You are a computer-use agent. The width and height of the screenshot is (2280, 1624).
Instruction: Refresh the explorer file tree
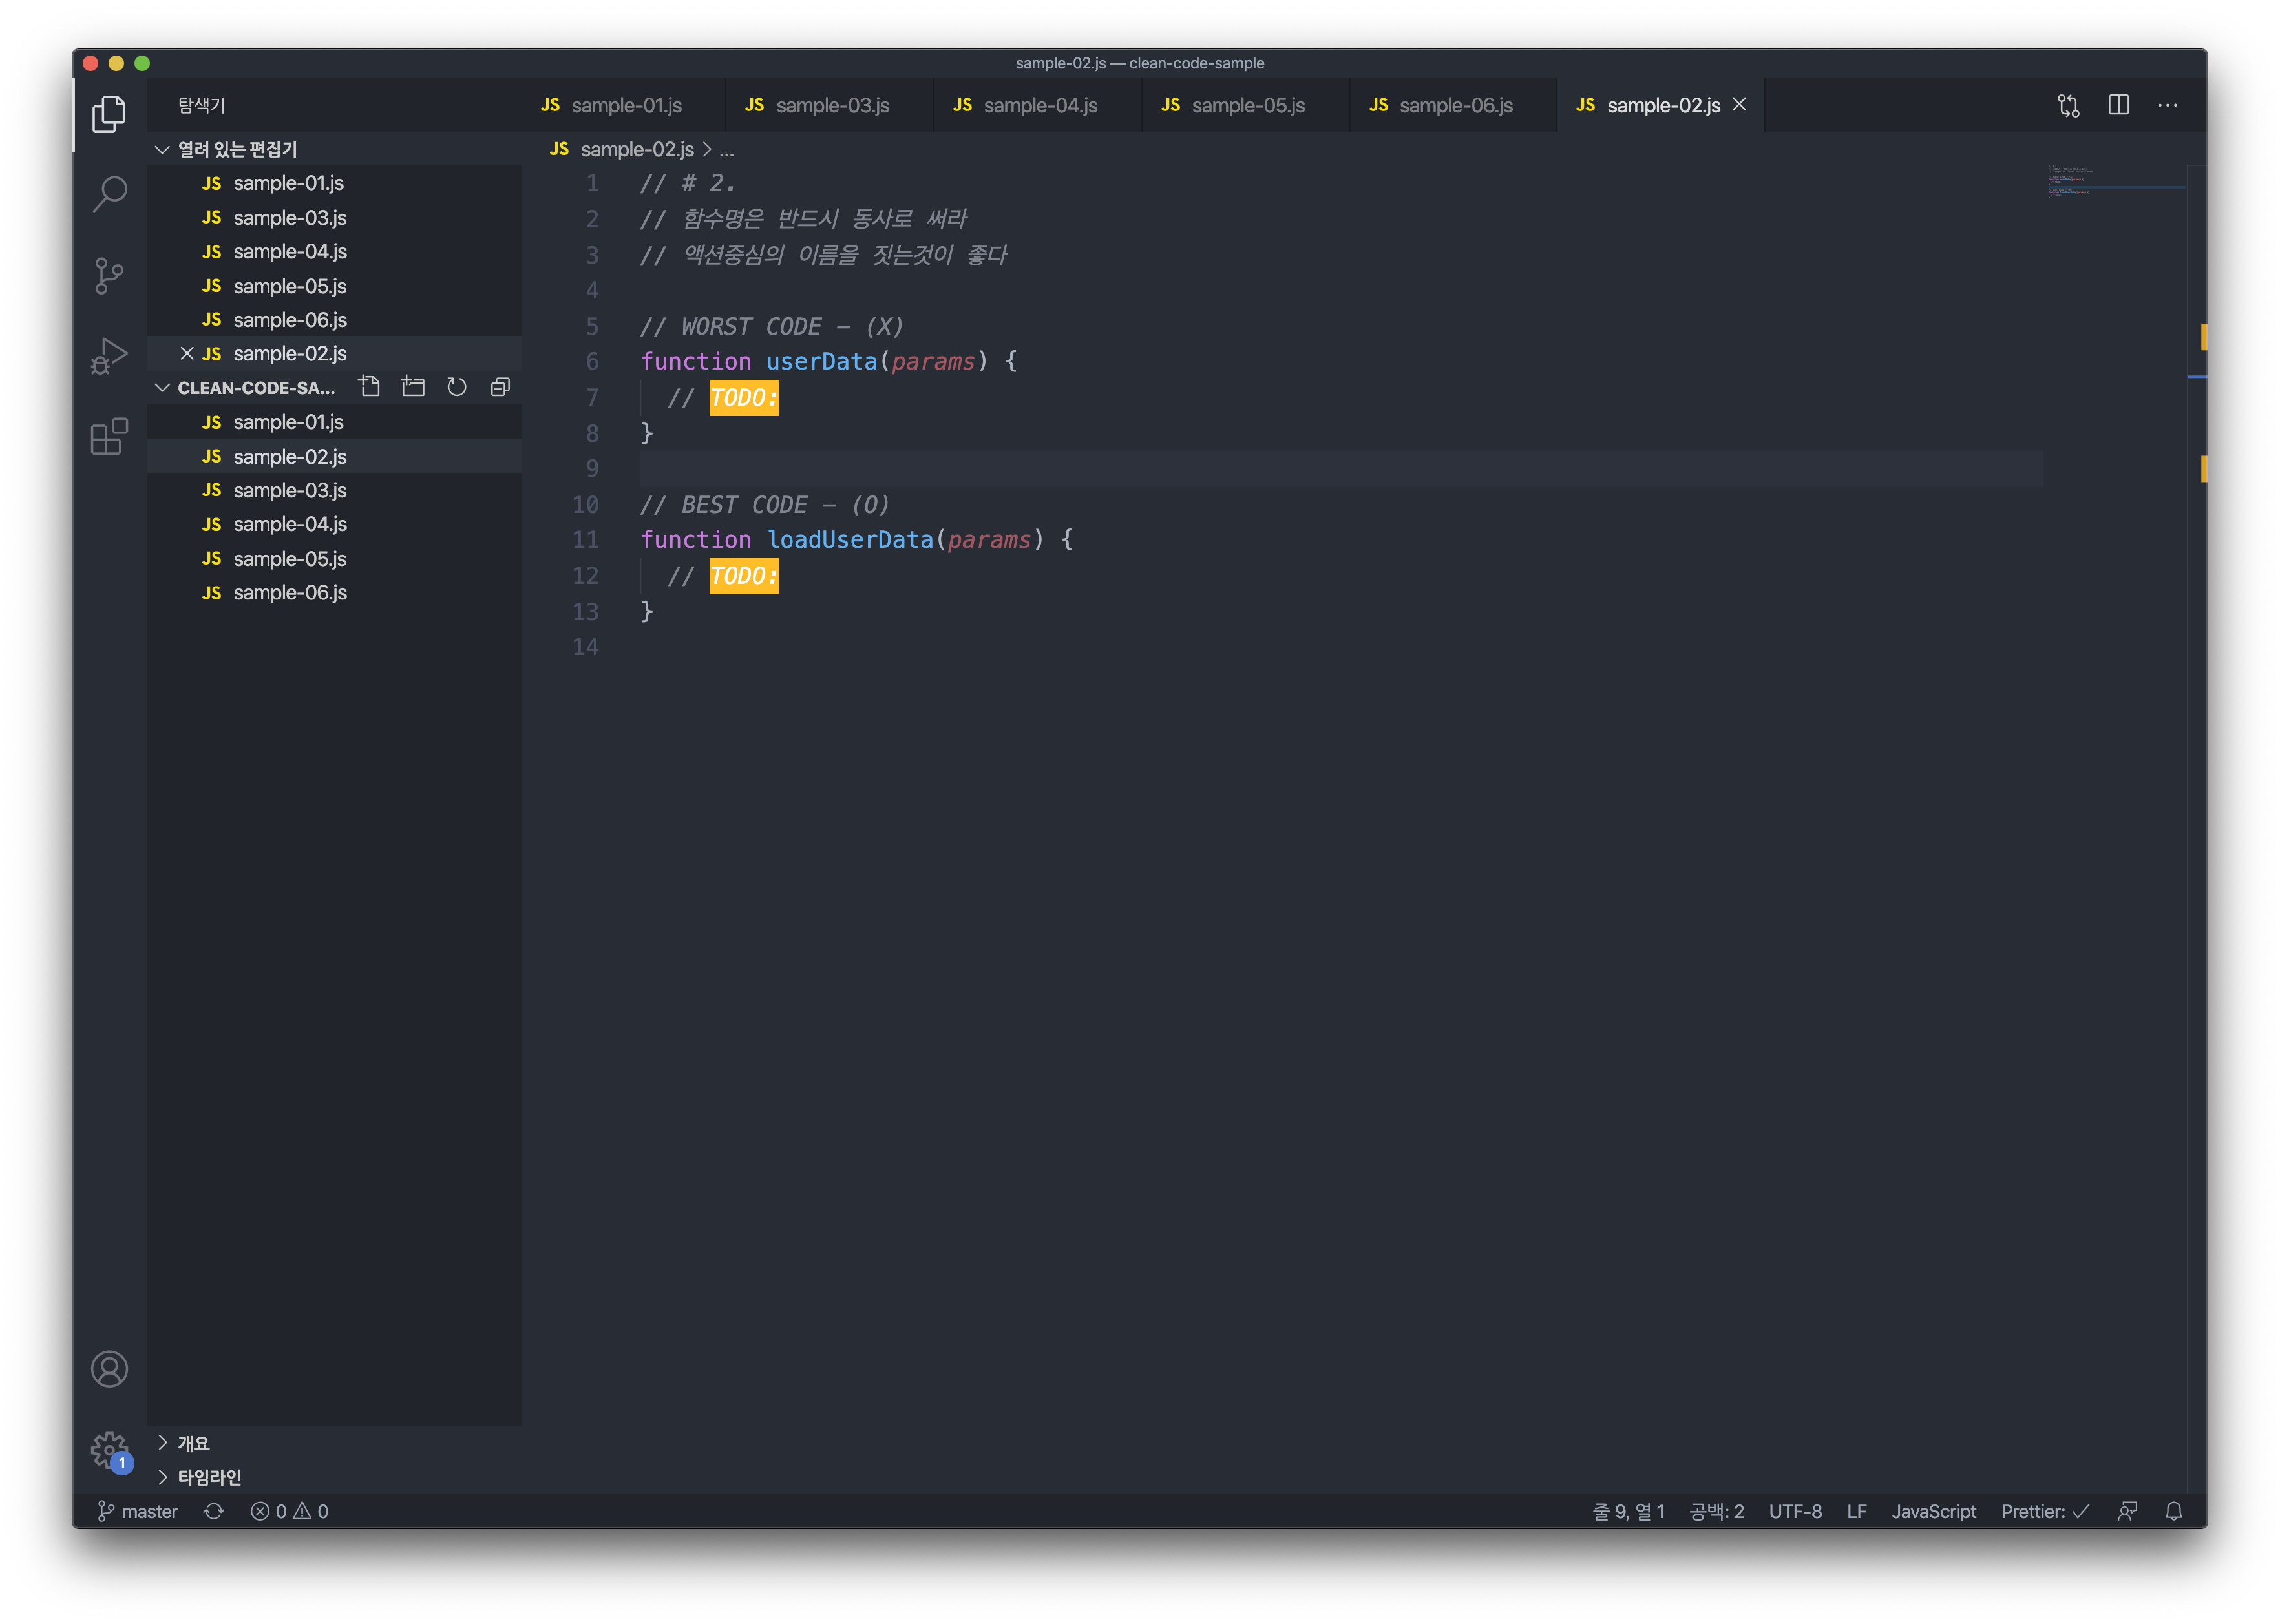pyautogui.click(x=457, y=387)
